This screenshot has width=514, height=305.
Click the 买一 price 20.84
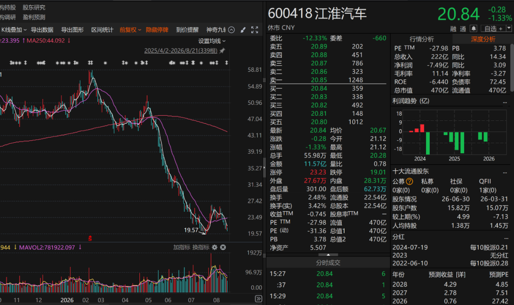[319, 89]
